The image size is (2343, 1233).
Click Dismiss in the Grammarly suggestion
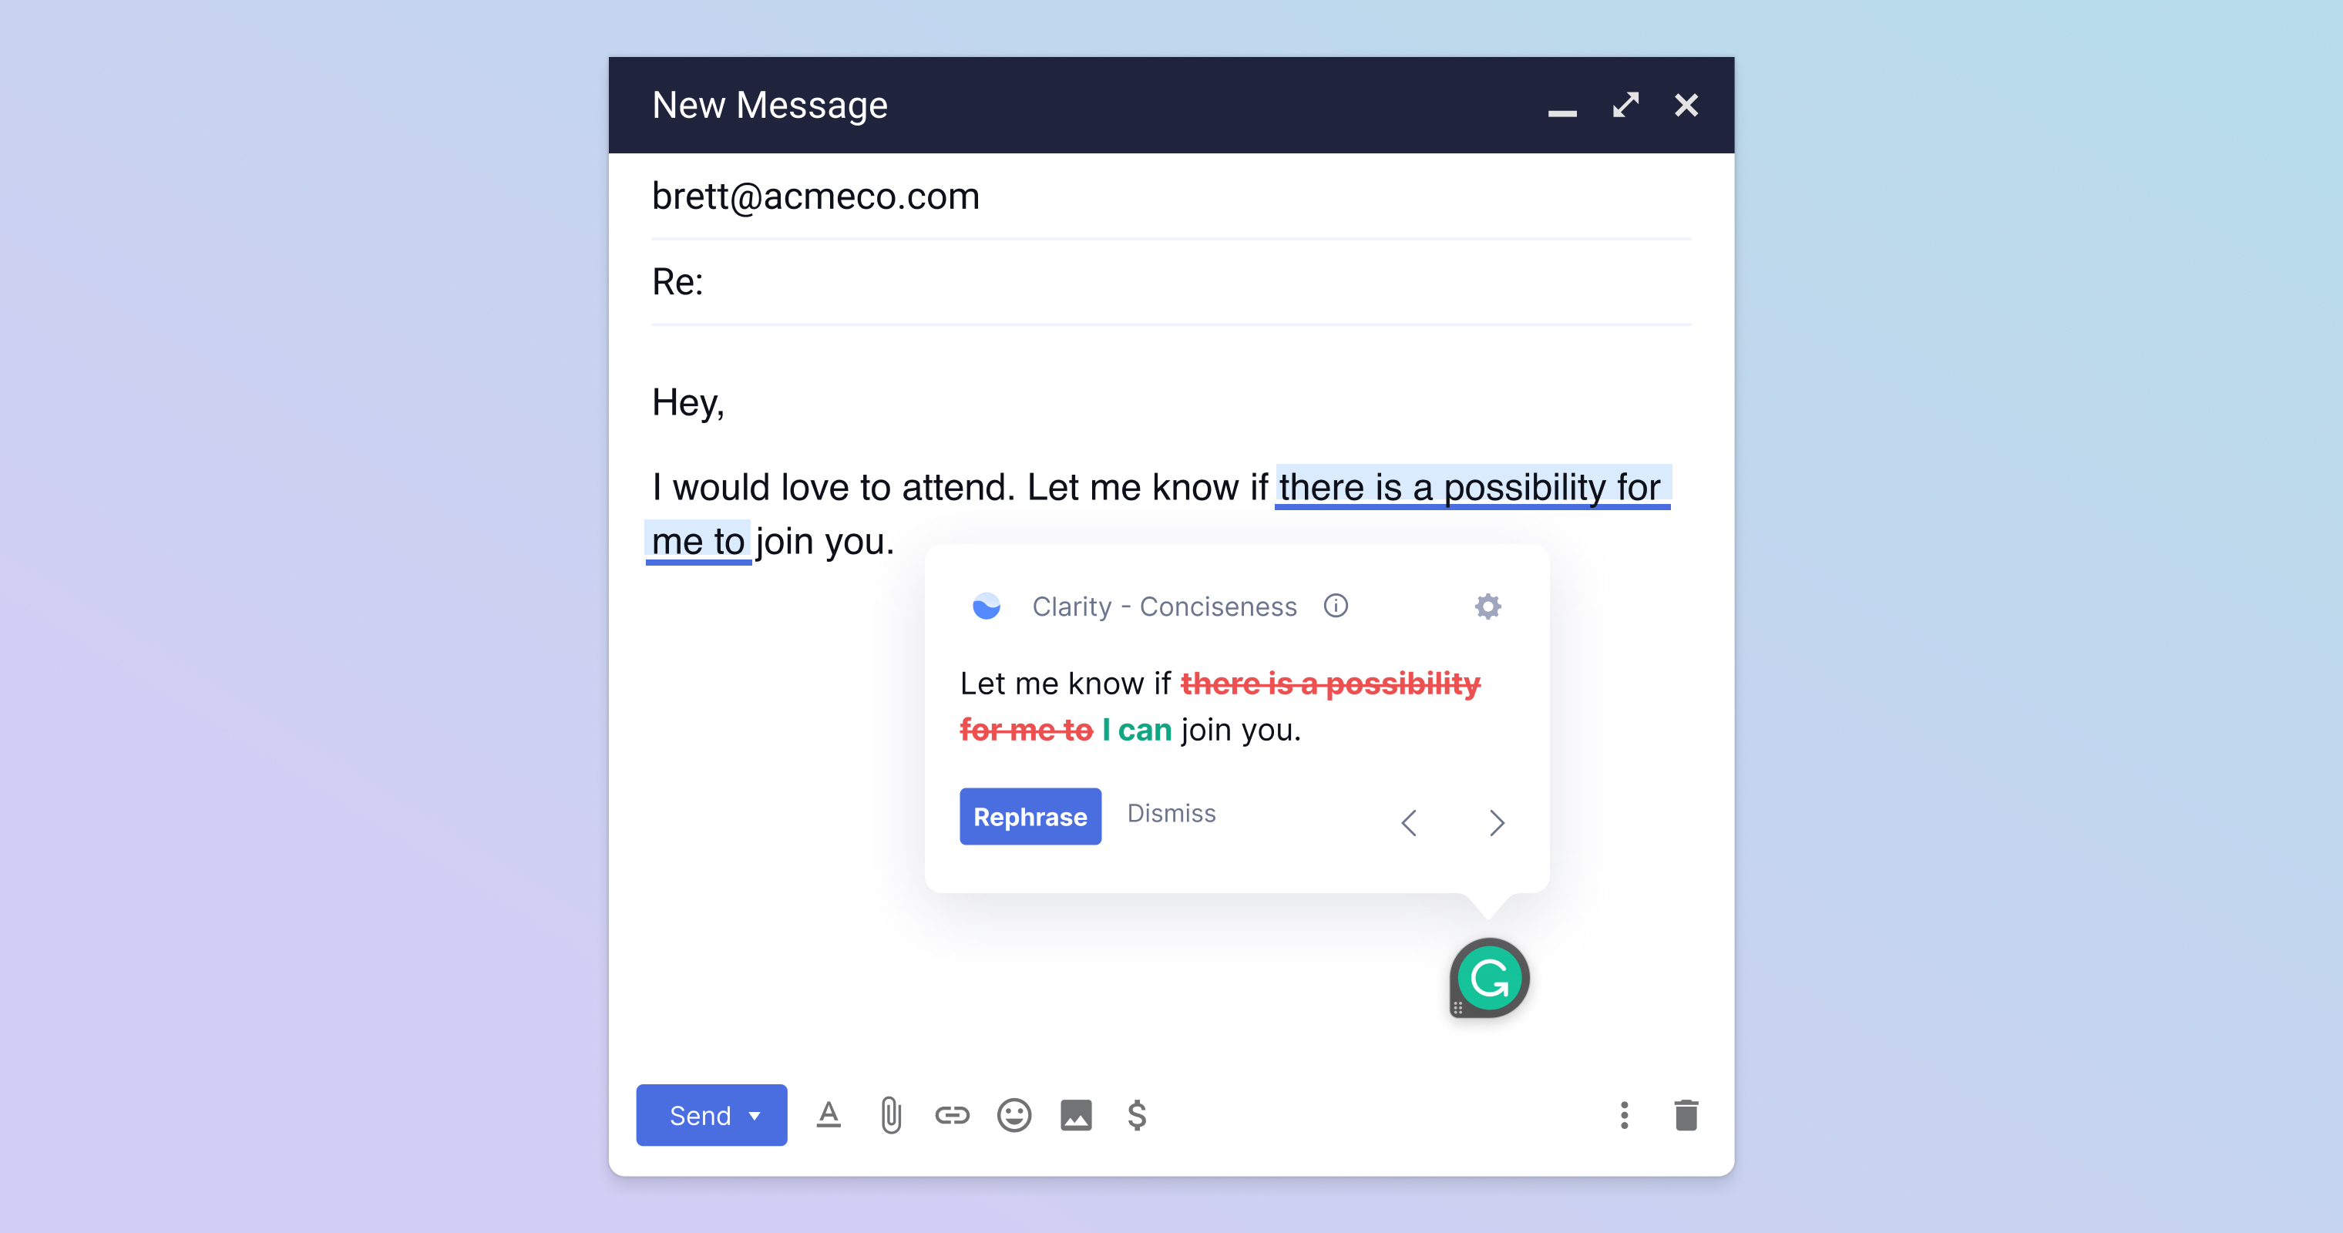click(1168, 813)
